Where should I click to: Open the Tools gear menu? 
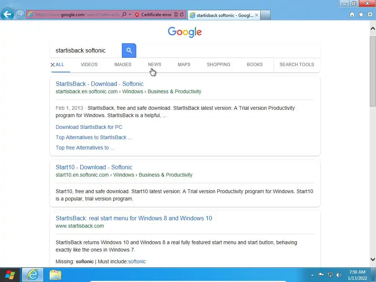click(x=370, y=15)
